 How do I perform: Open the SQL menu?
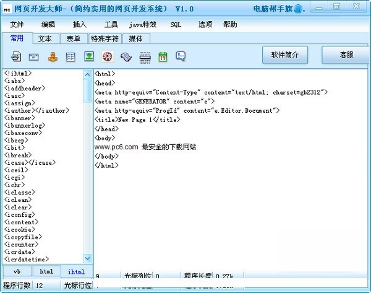[x=176, y=25]
